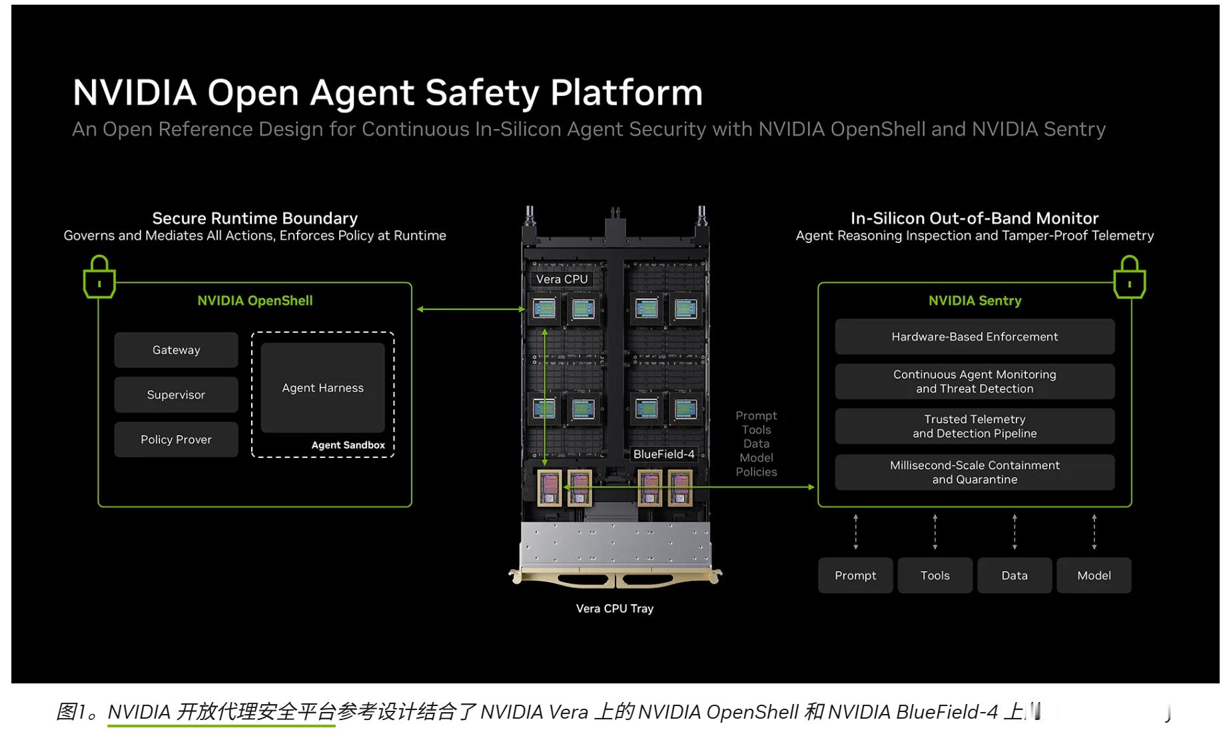Select the Hardware-Based Enforcement box
The width and height of the screenshot is (1229, 732).
(975, 337)
